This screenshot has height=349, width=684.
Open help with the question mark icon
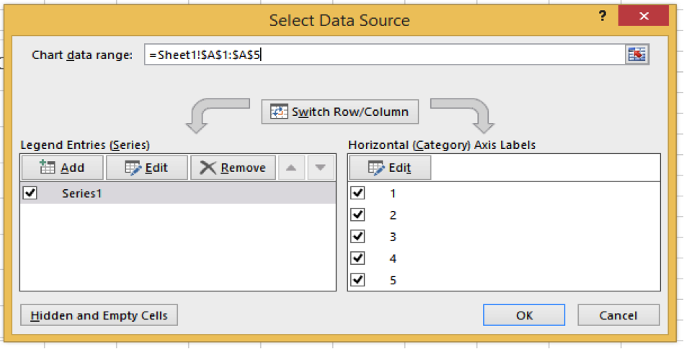(x=603, y=17)
